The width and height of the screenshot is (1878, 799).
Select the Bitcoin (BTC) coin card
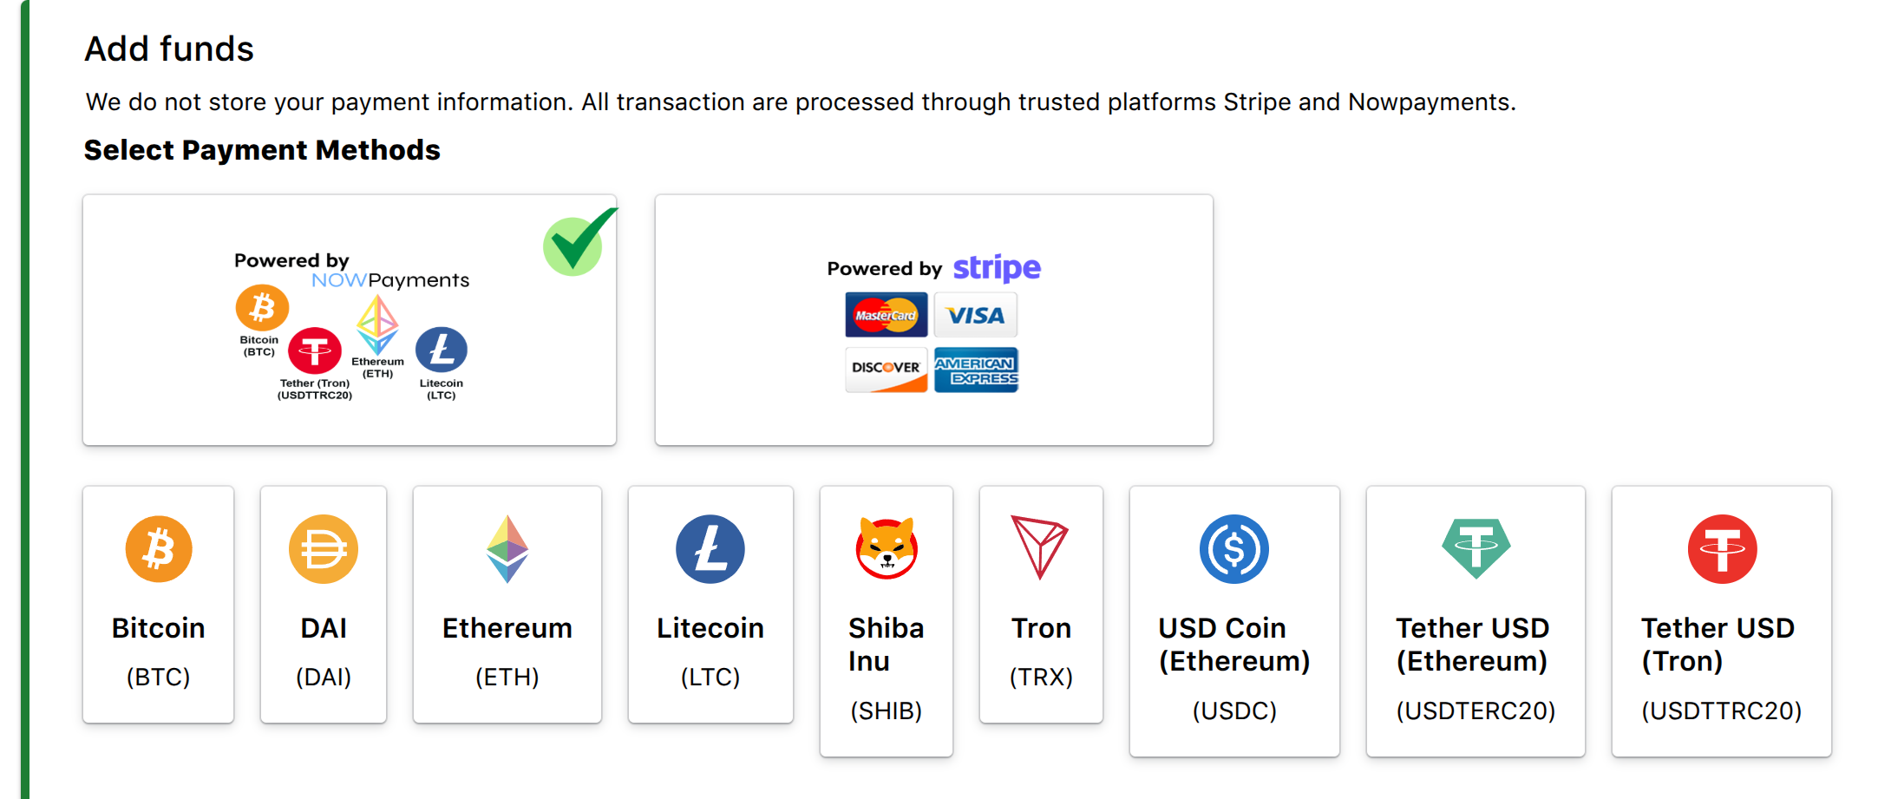[x=159, y=604]
